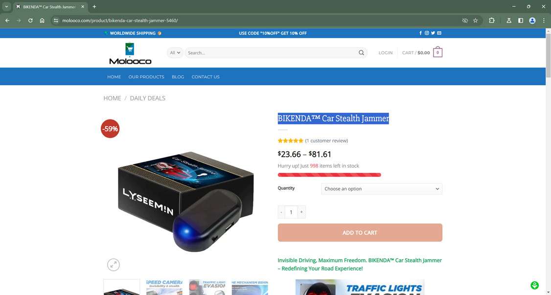Open the Instagram social icon
The width and height of the screenshot is (551, 295).
pyautogui.click(x=427, y=33)
